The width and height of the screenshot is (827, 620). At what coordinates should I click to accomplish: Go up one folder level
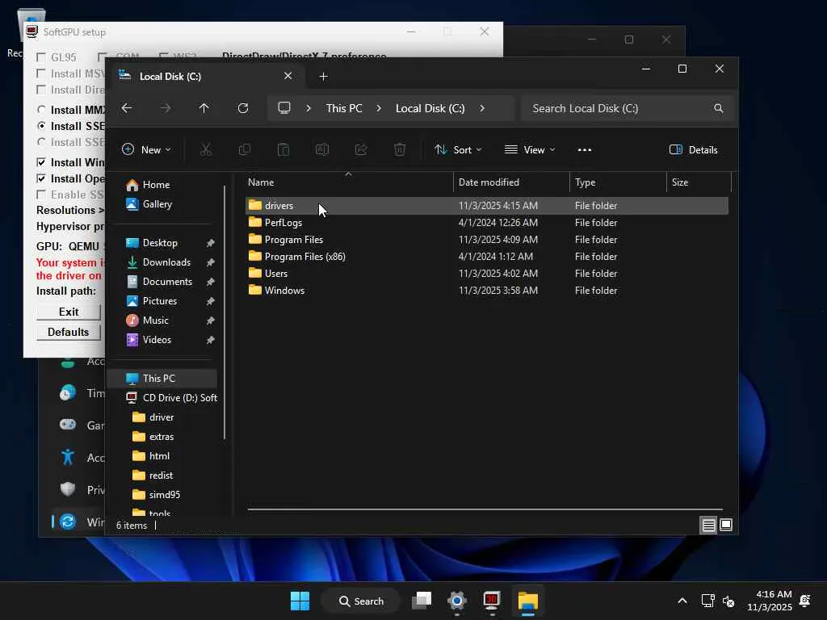point(204,108)
